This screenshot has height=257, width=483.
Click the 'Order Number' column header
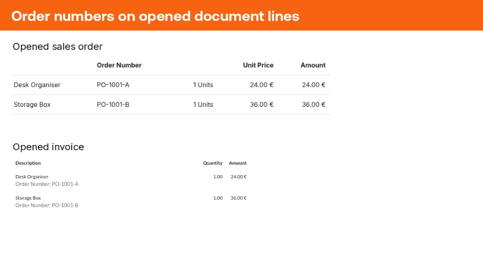tap(119, 65)
